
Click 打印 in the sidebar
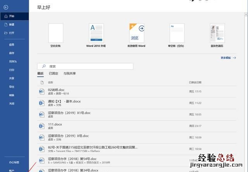(12, 70)
